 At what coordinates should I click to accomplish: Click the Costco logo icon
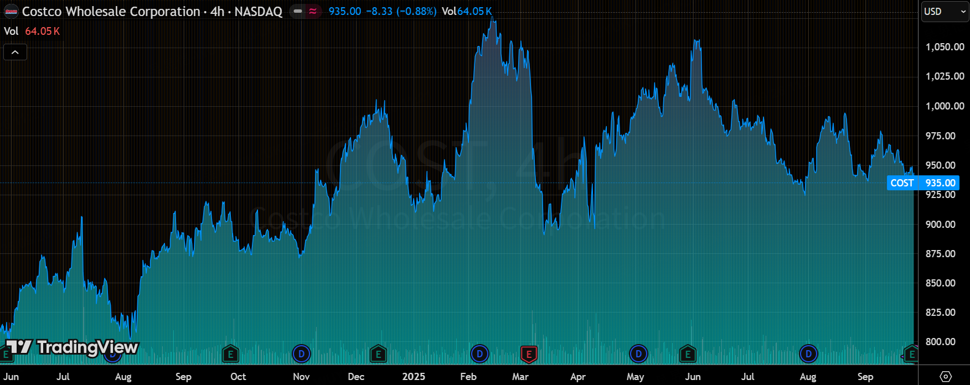[11, 11]
